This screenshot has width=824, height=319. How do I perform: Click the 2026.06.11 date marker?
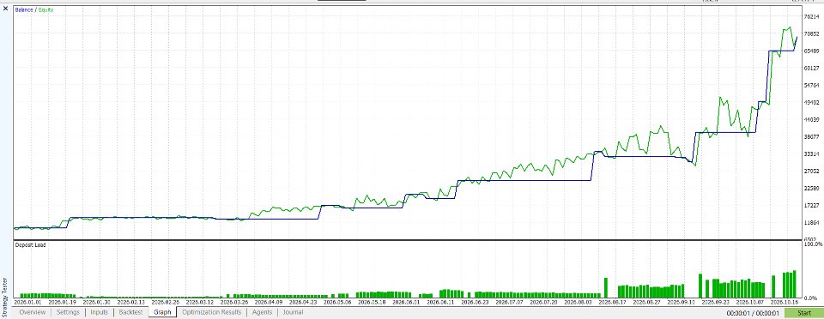(x=439, y=302)
